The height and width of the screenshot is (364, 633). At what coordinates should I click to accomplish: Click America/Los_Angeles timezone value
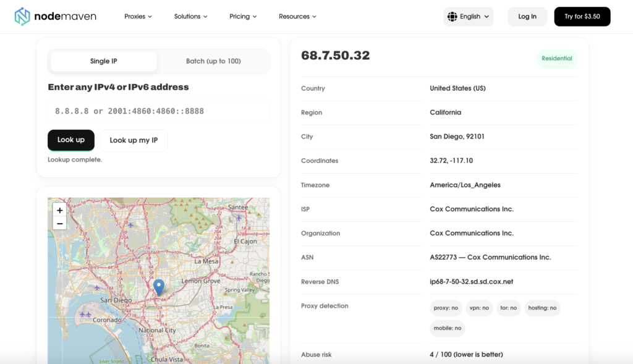[x=465, y=185]
